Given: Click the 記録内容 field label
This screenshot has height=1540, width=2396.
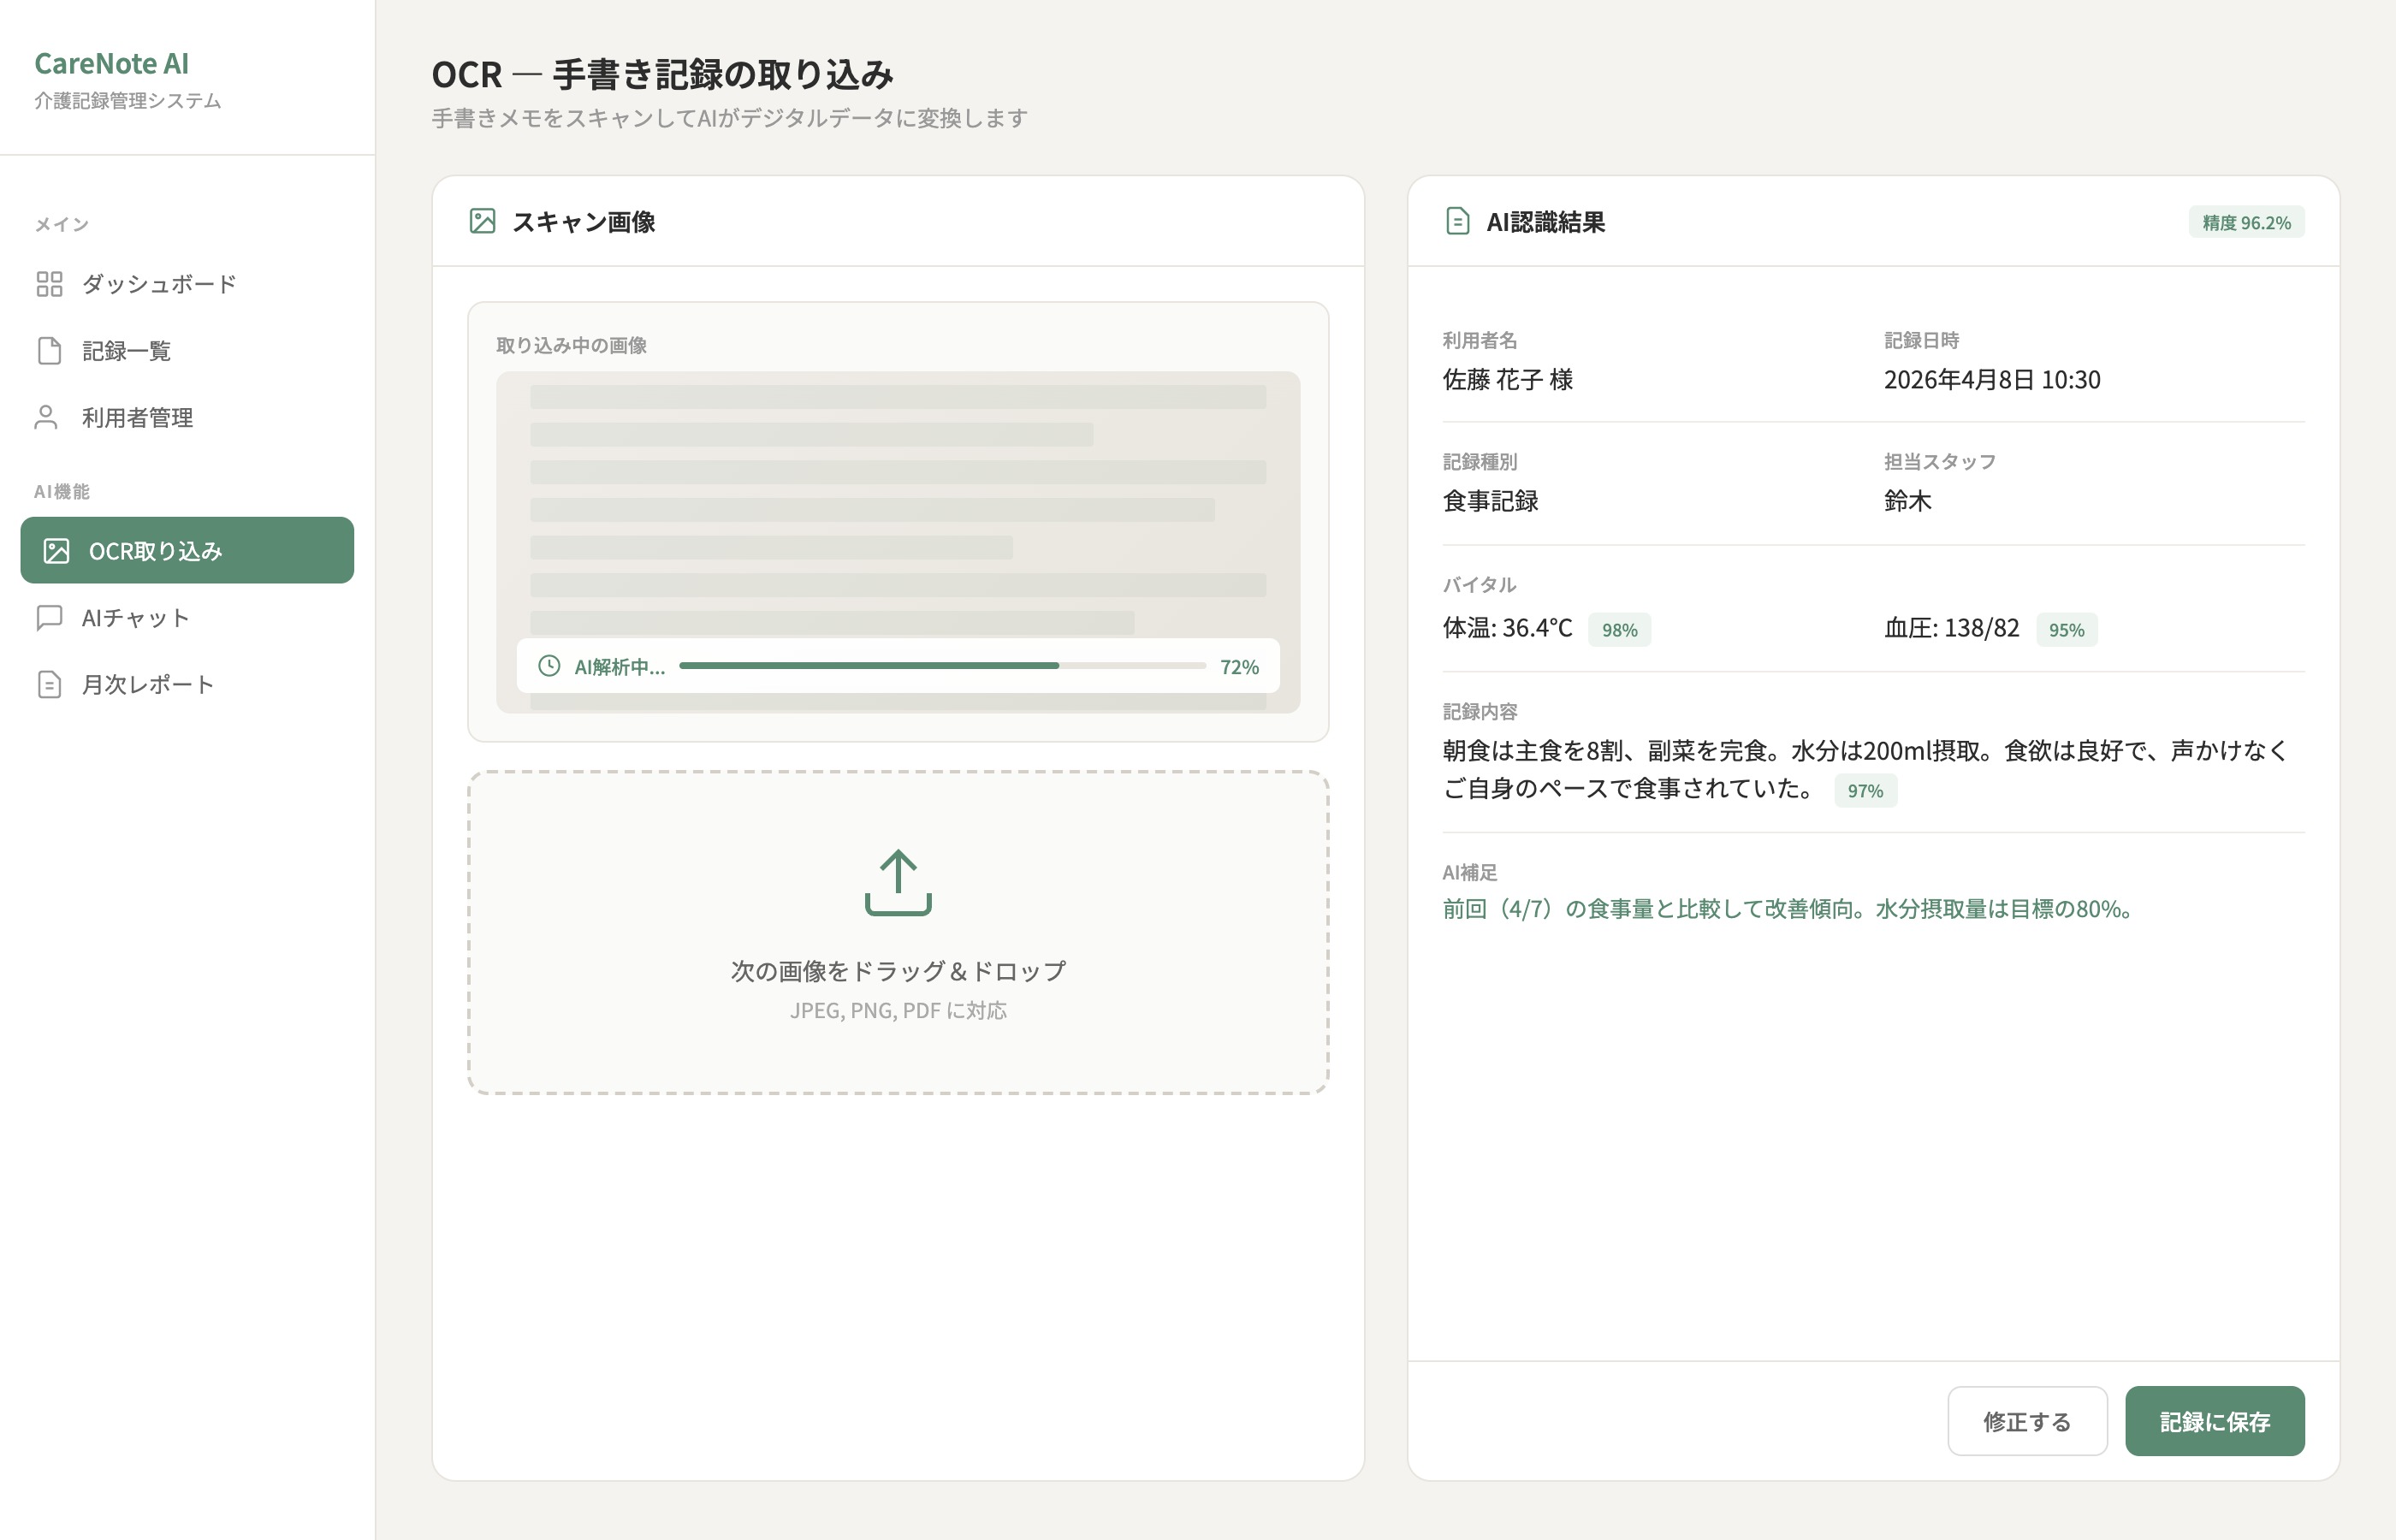Looking at the screenshot, I should pyautogui.click(x=1480, y=711).
